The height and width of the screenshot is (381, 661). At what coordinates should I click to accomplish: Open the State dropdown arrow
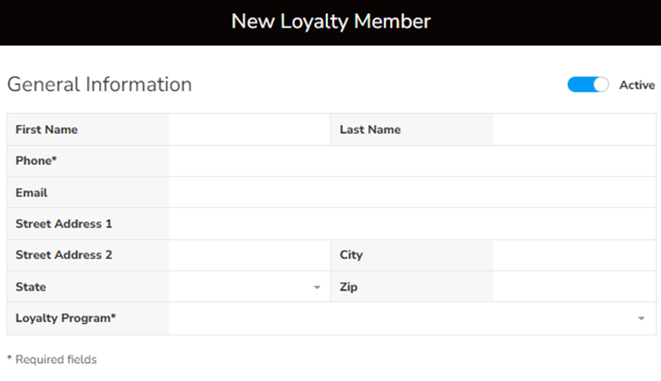coord(317,288)
